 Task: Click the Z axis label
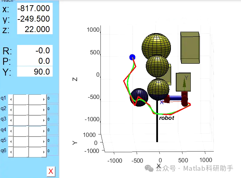(x=75, y=79)
